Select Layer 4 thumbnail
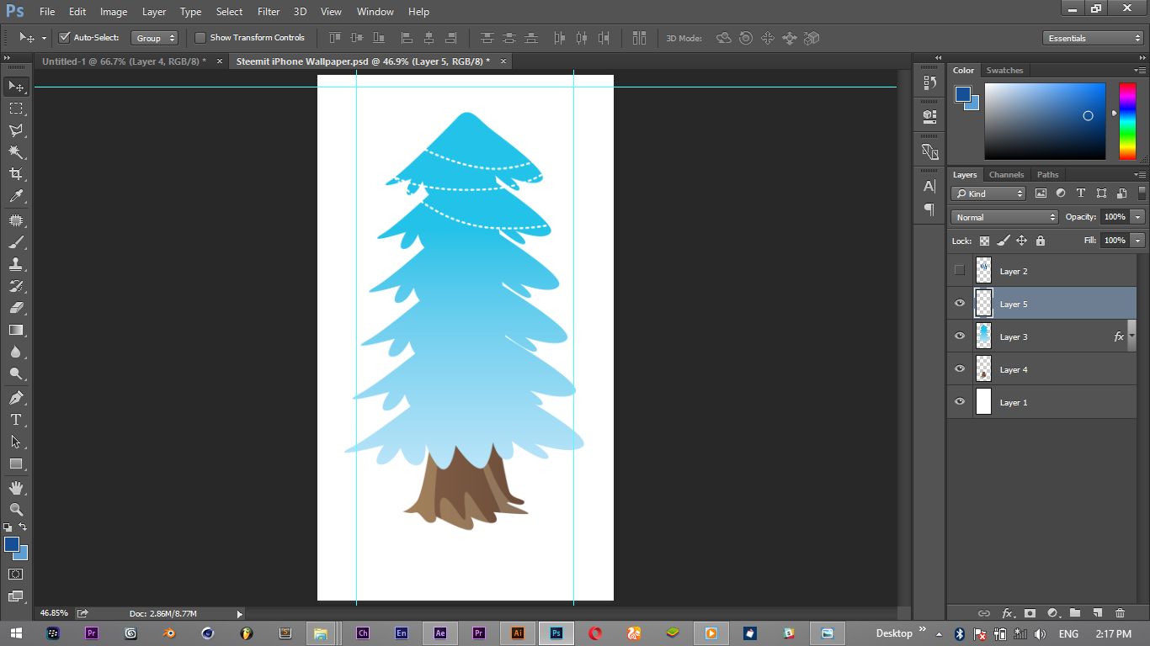This screenshot has width=1150, height=646. tap(983, 368)
